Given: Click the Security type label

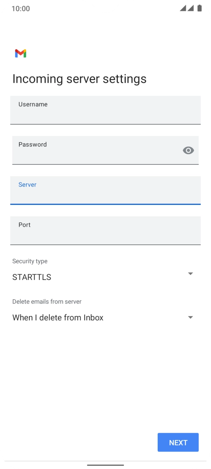Looking at the screenshot, I should [30, 261].
